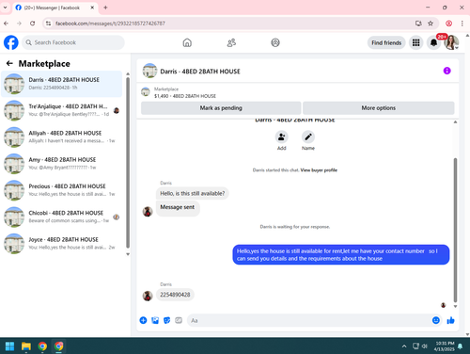Open the taskbar clock and date

point(445,346)
